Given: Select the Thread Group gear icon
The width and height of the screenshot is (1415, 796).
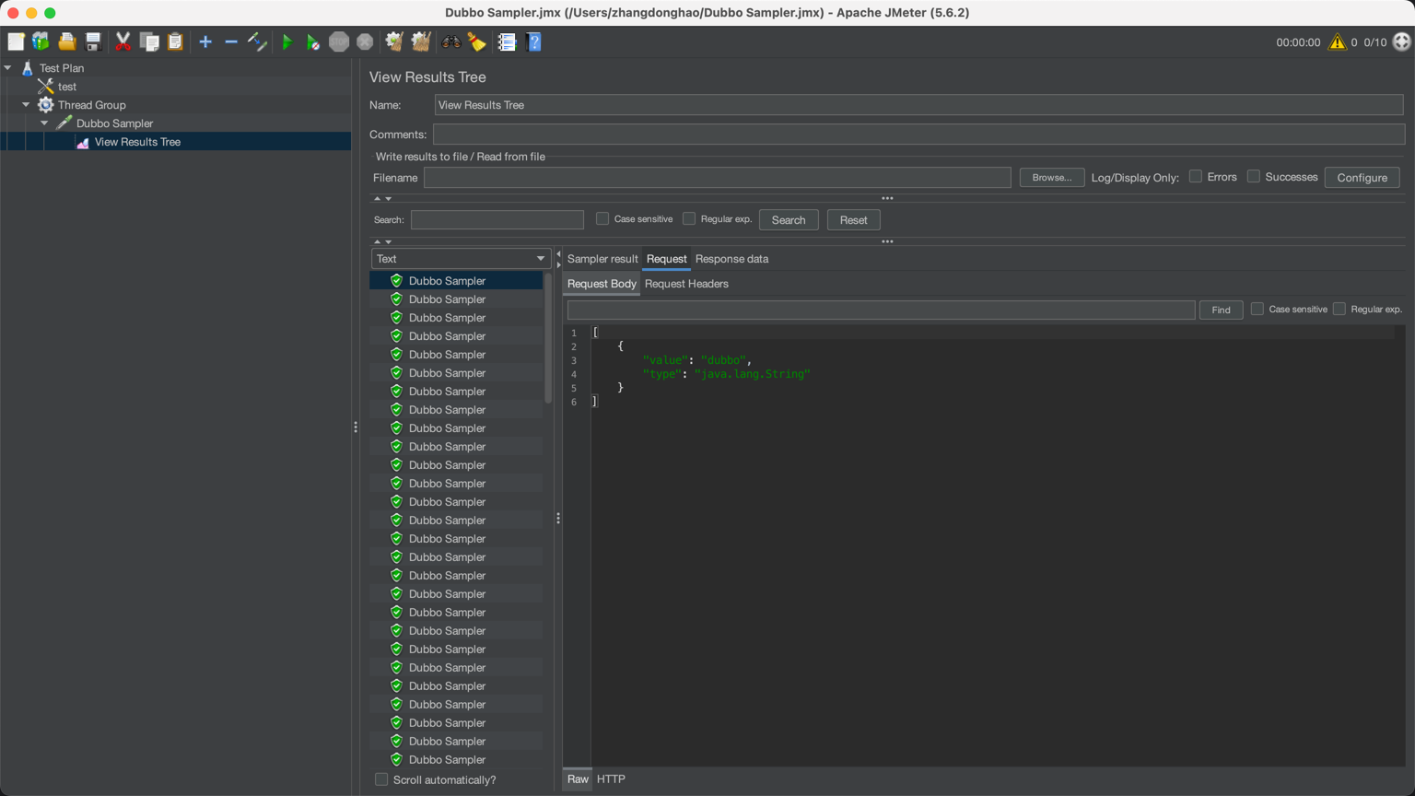Looking at the screenshot, I should (45, 105).
